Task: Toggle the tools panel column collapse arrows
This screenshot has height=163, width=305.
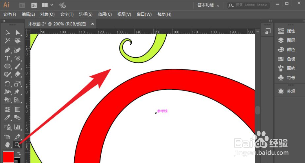Action: [4, 21]
